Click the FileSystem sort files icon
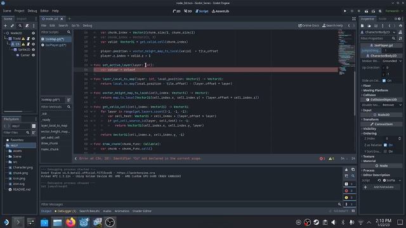 pyautogui.click(x=34, y=132)
